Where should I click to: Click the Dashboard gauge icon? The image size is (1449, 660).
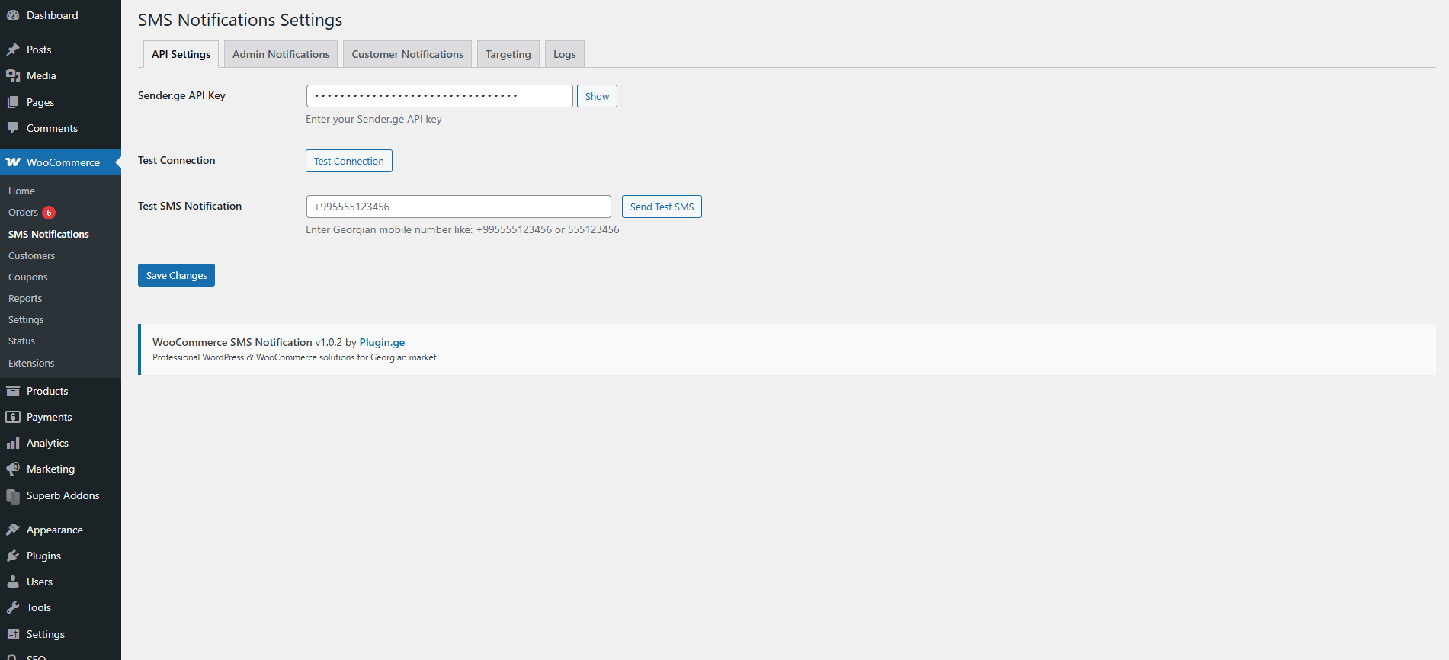tap(13, 15)
